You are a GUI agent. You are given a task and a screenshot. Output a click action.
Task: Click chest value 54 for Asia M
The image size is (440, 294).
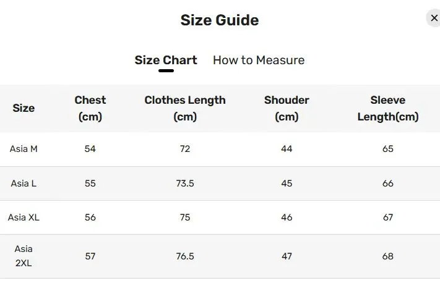click(x=90, y=149)
